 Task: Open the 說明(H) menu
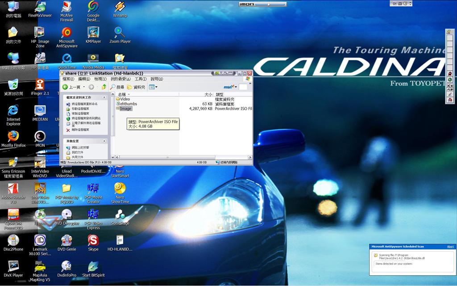coord(157,79)
